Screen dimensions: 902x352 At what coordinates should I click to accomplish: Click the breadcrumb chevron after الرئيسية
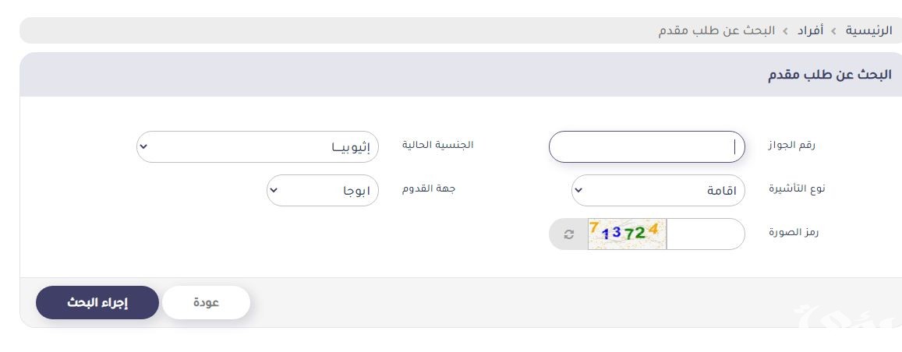point(833,31)
